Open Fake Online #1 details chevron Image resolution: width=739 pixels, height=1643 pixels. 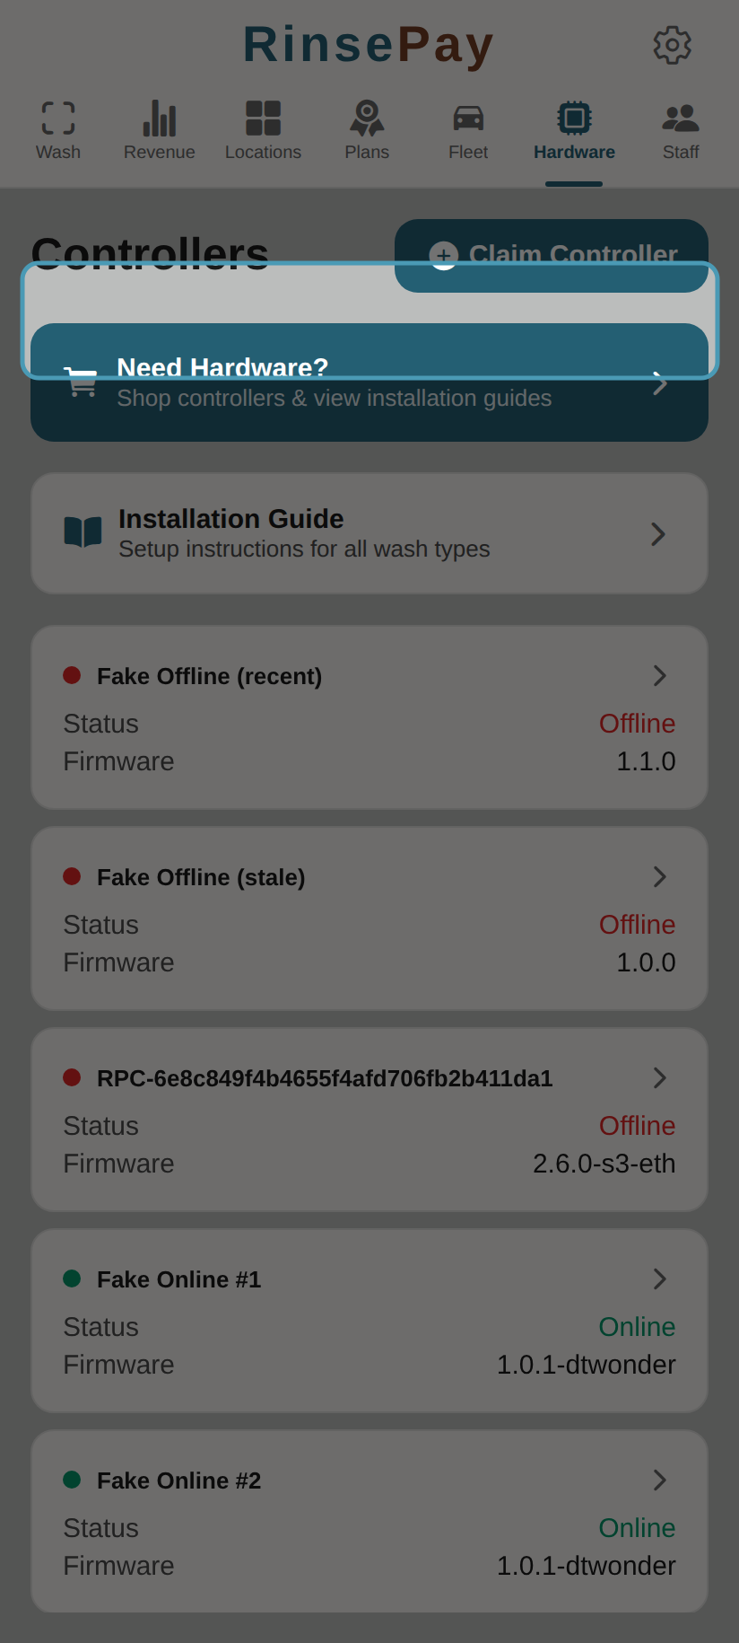660,1279
